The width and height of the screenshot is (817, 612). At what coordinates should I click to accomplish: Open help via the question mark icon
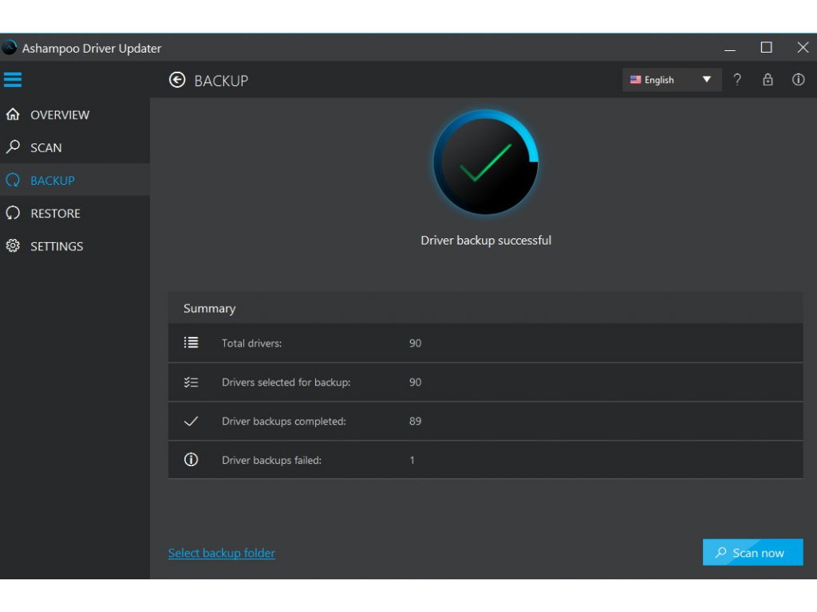[736, 80]
